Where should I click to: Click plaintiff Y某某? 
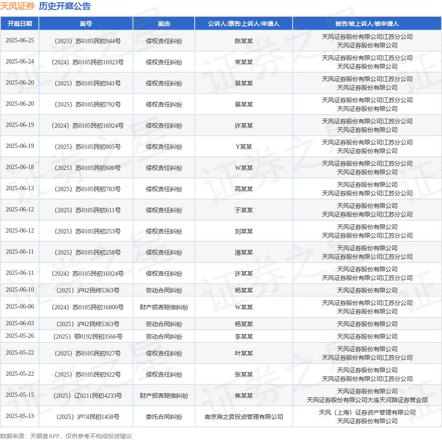(244, 147)
